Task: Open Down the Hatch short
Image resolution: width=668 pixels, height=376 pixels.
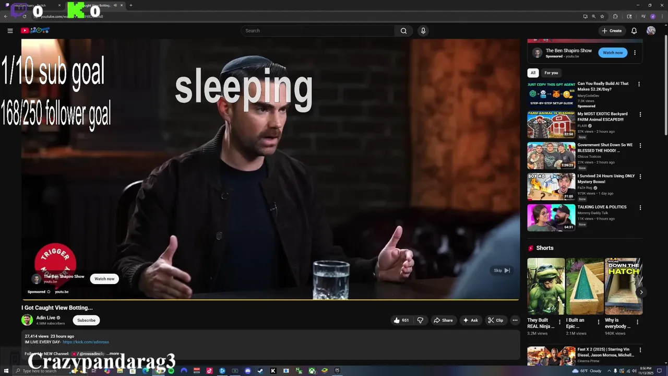Action: 624,286
